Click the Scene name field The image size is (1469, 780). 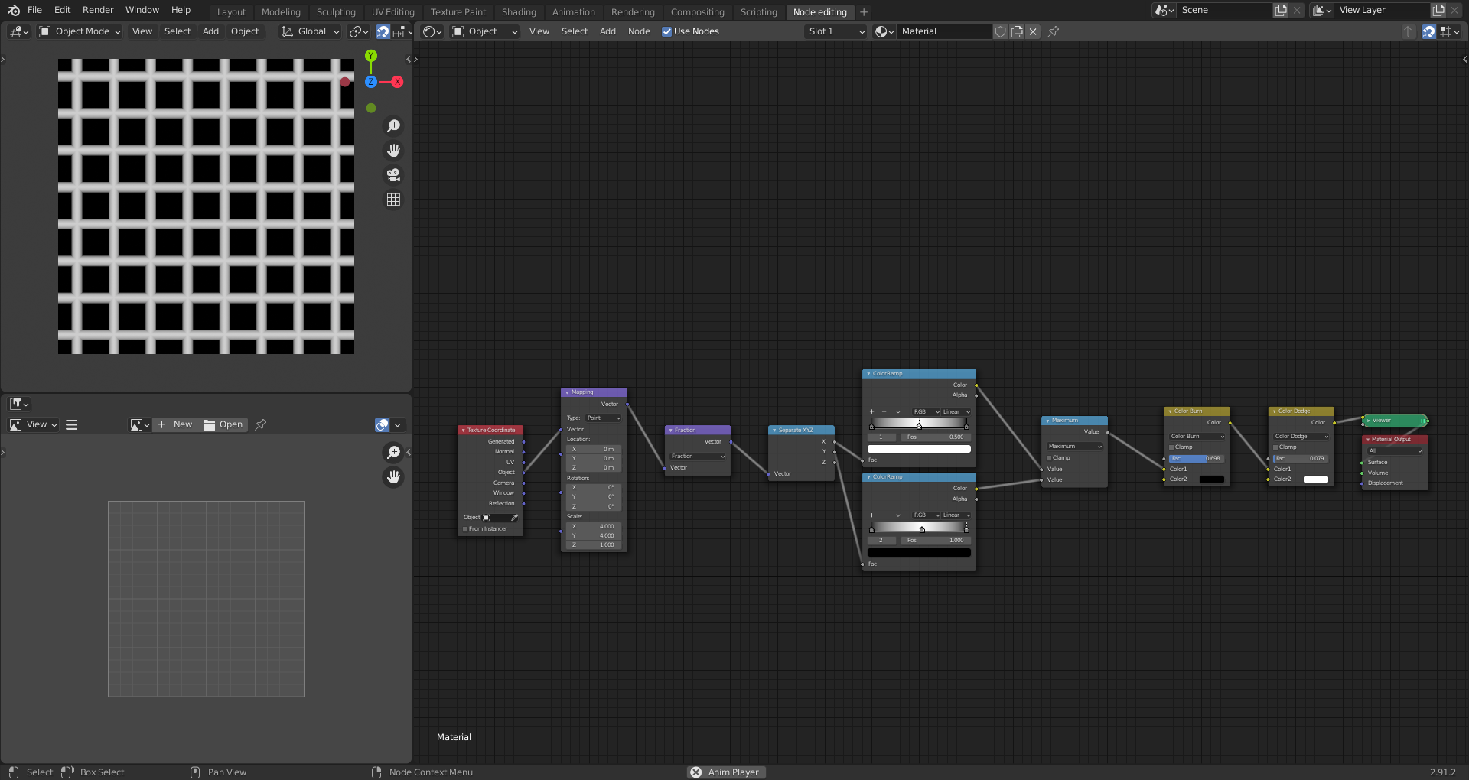[x=1224, y=10]
